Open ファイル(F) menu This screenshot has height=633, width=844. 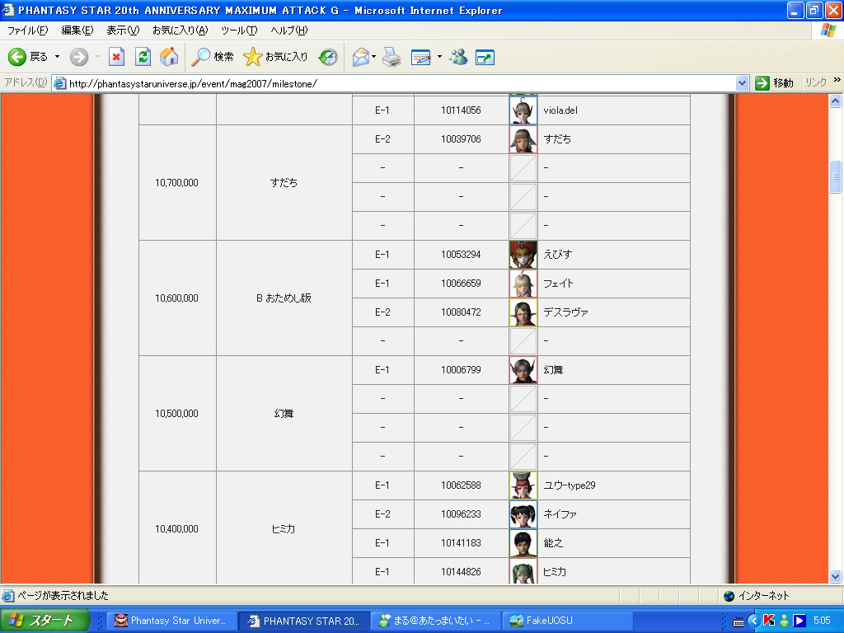(x=27, y=30)
